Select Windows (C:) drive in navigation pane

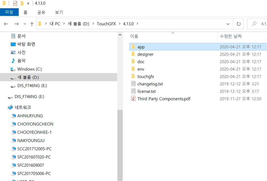[x=29, y=69]
